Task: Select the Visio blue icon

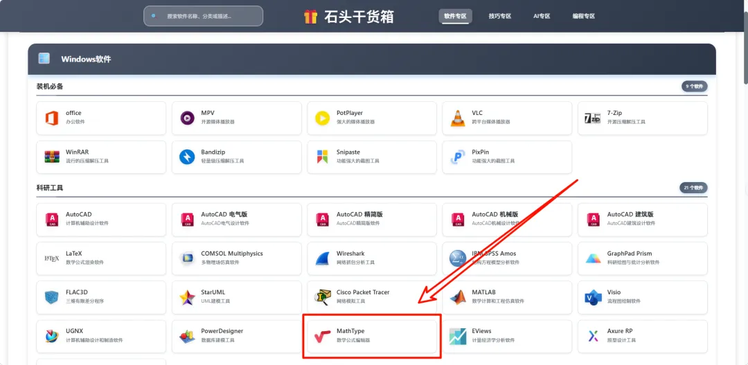Action: 593,297
